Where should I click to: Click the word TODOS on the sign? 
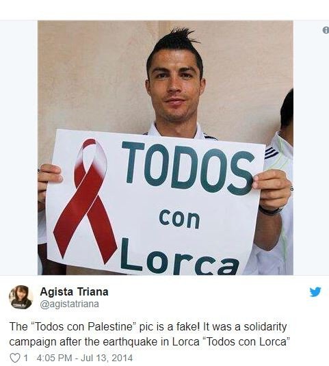pos(188,168)
